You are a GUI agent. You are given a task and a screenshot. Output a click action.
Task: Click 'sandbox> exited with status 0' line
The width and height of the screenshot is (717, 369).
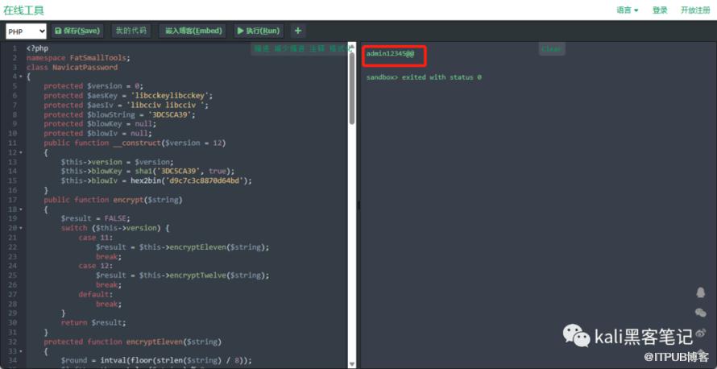(424, 77)
